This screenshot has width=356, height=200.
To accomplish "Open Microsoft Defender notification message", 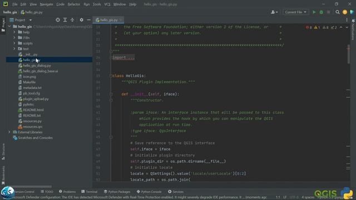I will (x=141, y=197).
